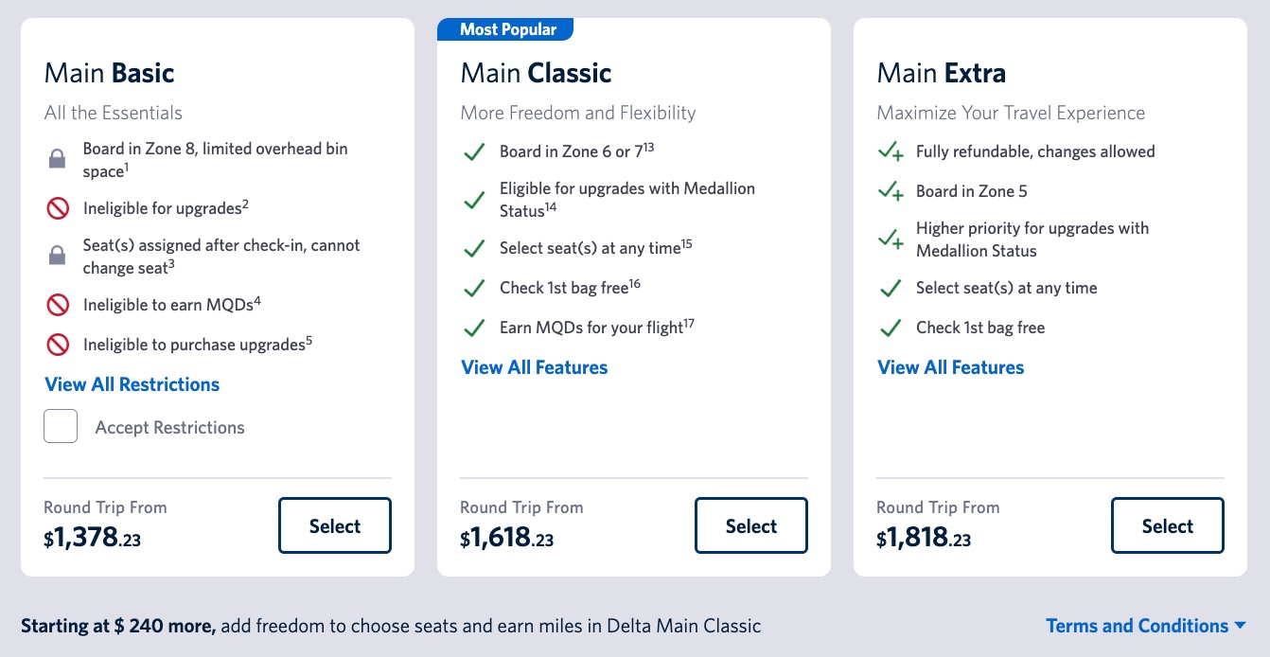Check the Accept Restrictions checkbox

pyautogui.click(x=61, y=426)
